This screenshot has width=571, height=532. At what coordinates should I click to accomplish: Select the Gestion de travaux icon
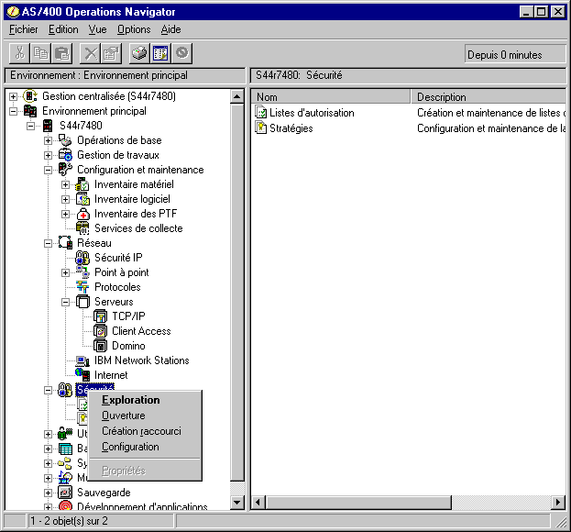(65, 155)
